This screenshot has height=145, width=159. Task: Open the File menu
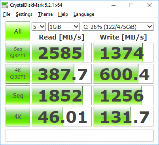7,14
